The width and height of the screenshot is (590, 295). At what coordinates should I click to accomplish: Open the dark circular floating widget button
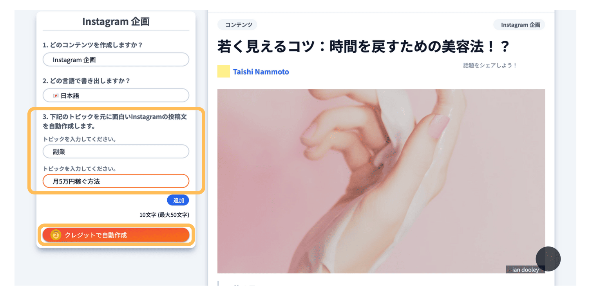548,259
